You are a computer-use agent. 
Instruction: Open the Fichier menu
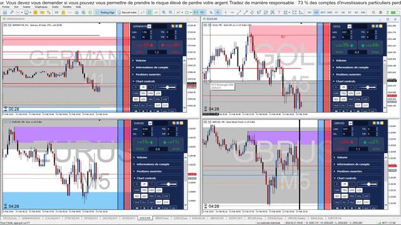coord(6,7)
